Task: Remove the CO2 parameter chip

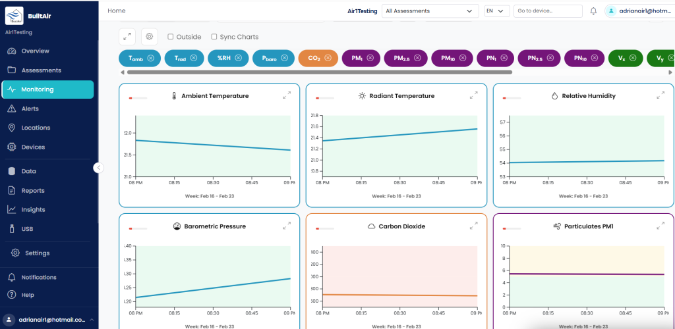Action: 328,58
